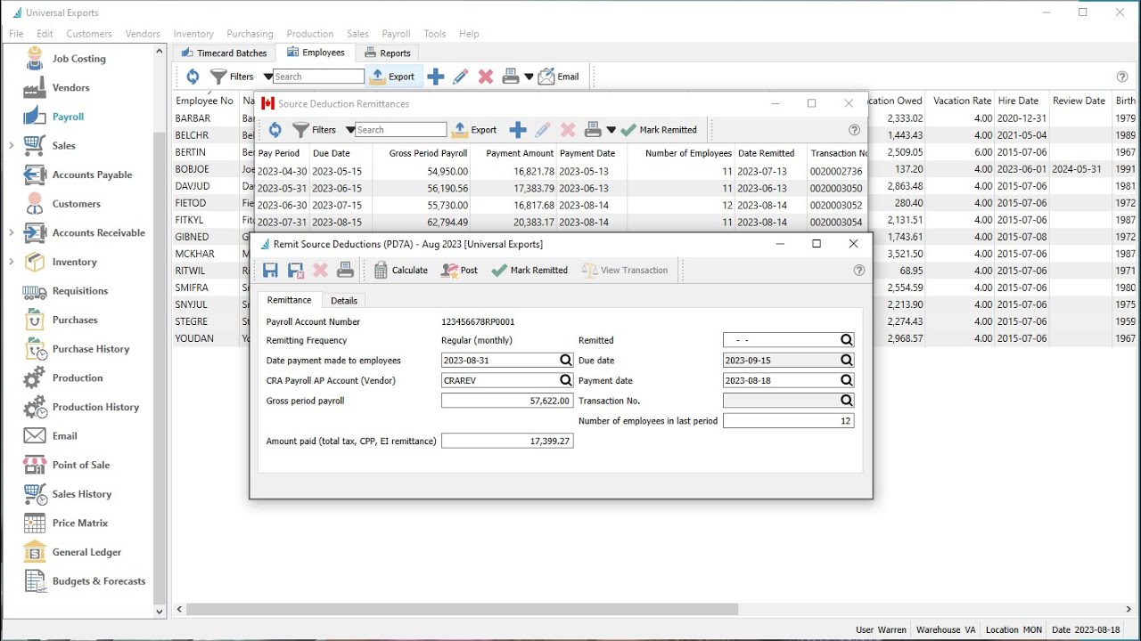Click Mark Remitted in Source Deduction Remittances toolbar
Image resolution: width=1141 pixels, height=641 pixels.
(659, 130)
